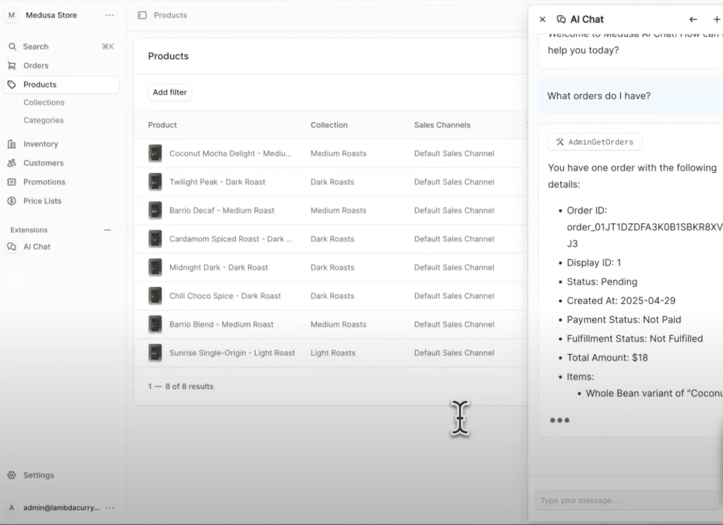
Task: Open Medusa Store options menu
Action: [x=110, y=15]
